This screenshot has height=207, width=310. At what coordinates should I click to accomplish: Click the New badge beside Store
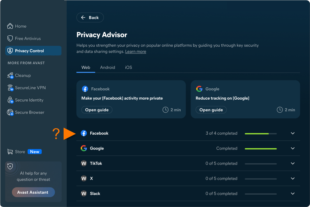pos(35,152)
